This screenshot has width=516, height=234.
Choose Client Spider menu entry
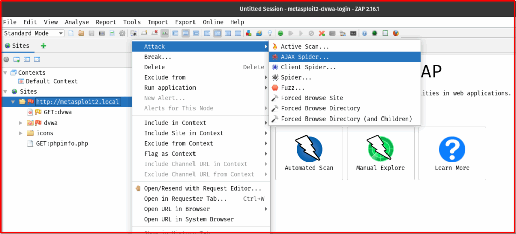[x=345, y=67]
